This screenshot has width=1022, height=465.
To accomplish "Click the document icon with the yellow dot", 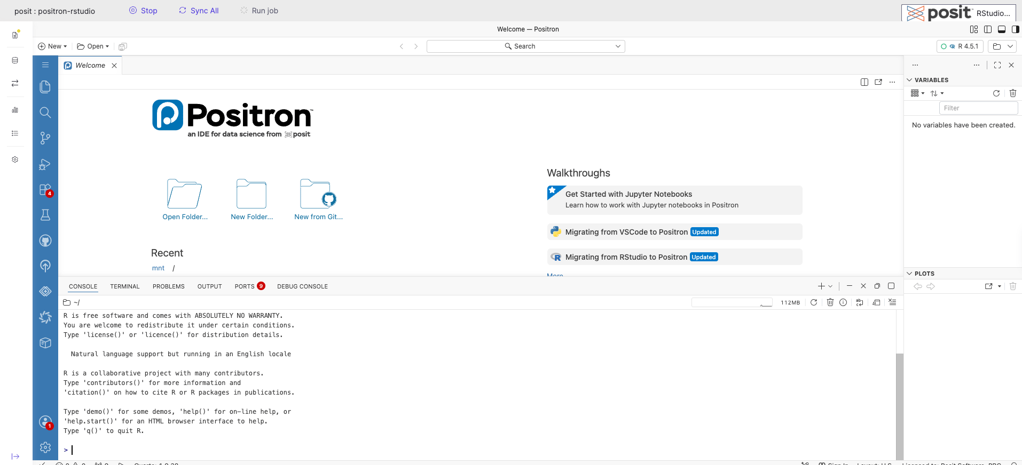I will click(x=15, y=35).
